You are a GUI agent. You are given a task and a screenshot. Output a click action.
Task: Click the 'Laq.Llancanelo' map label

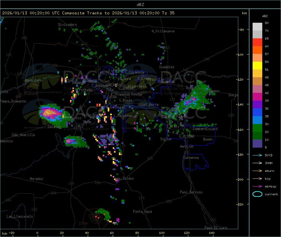tap(20, 216)
